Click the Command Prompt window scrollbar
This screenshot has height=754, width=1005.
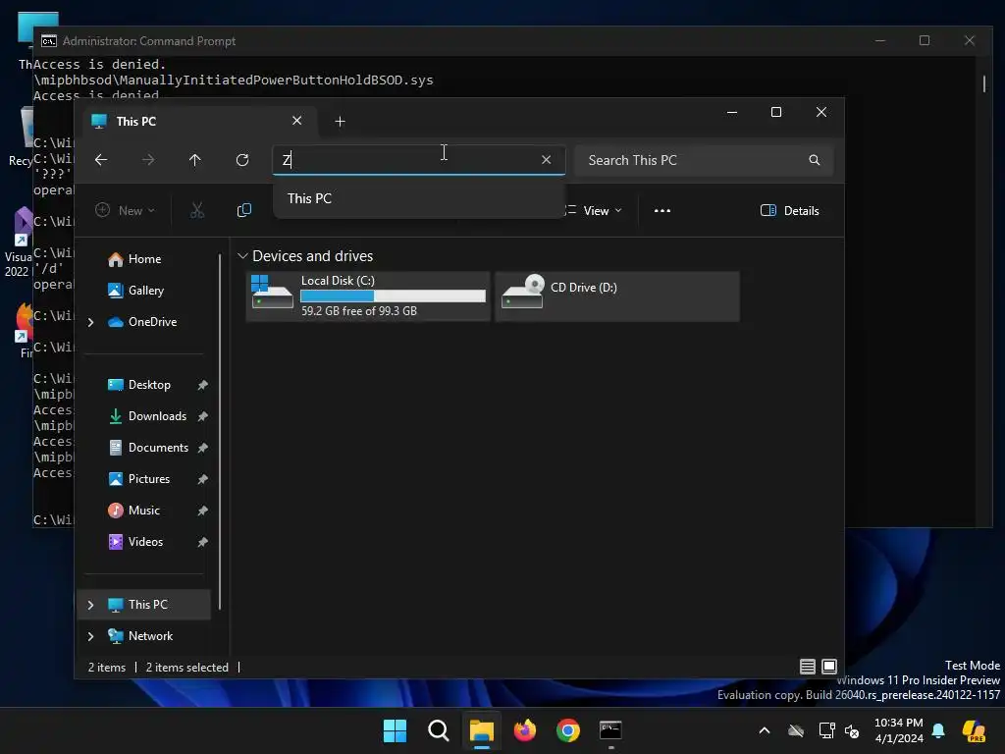[x=984, y=83]
